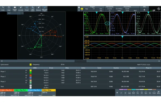Click the Apparent column header

point(137,68)
